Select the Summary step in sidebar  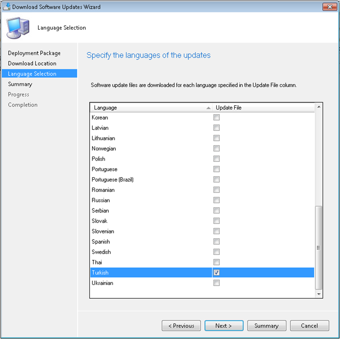coord(20,84)
